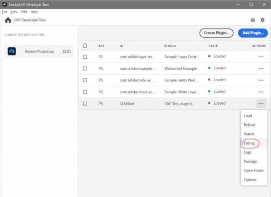Viewport: 271px width, 197px height.
Task: Click Photoshop version 22.0.1 text
Action: 66,51
